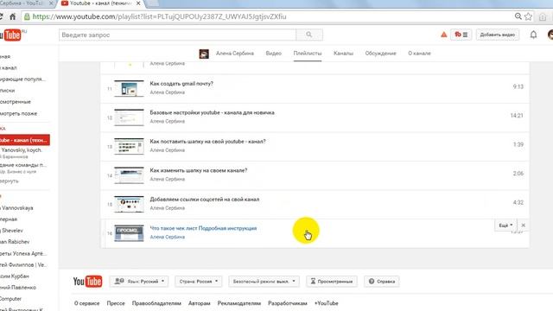The width and height of the screenshot is (553, 311).
Task: Click thumbnail of Базовые настройки video
Action: pyautogui.click(x=129, y=117)
